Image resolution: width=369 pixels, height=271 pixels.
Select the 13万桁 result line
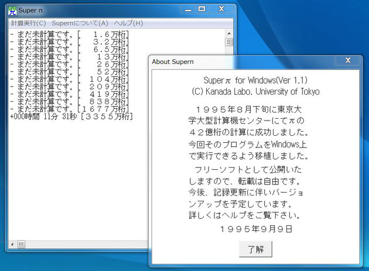click(70, 57)
